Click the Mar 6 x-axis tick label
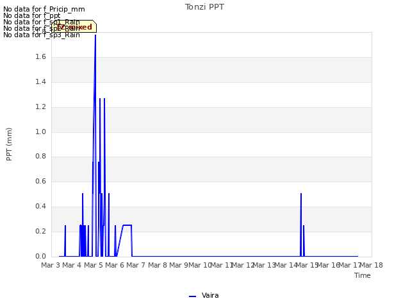This screenshot has height=308, width=410. pyautogui.click(x=115, y=265)
